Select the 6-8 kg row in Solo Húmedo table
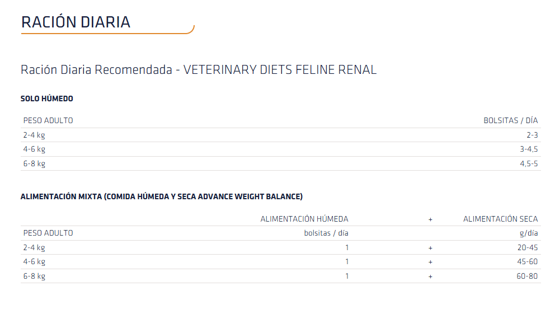 click(34, 164)
